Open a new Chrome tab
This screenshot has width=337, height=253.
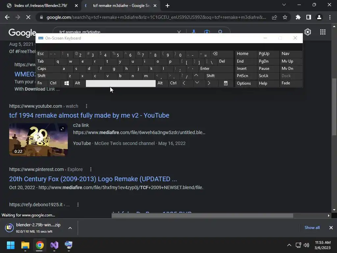(x=168, y=6)
